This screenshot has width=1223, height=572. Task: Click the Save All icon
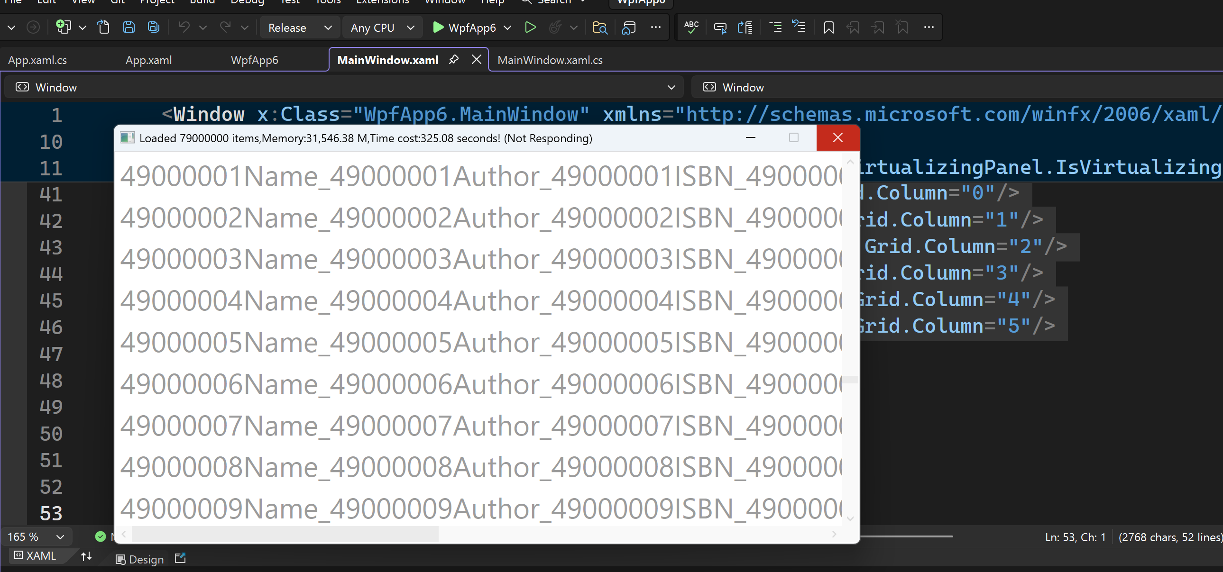153,27
